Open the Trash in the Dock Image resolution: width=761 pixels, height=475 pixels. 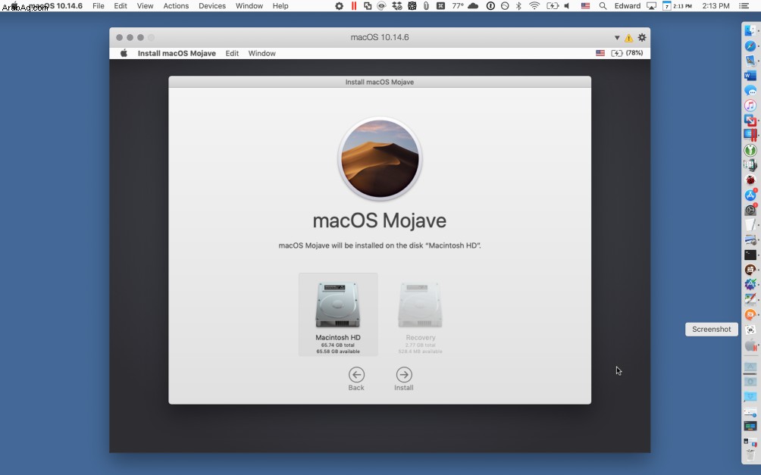[750, 455]
